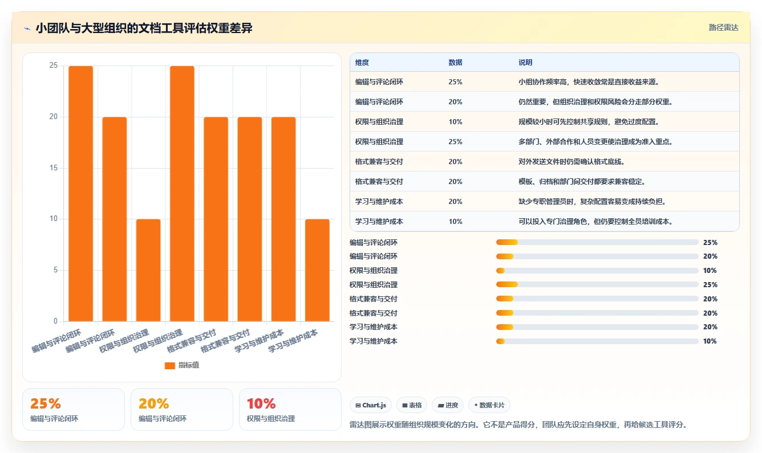Image resolution: width=762 pixels, height=453 pixels.
Task: Select the 数据卡片 chip
Action: coord(489,405)
